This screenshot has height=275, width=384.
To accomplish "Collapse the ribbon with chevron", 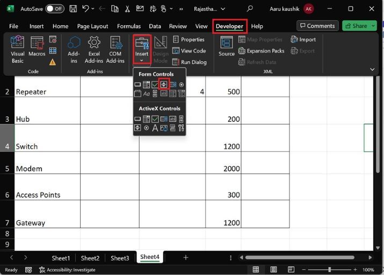I will 372,69.
